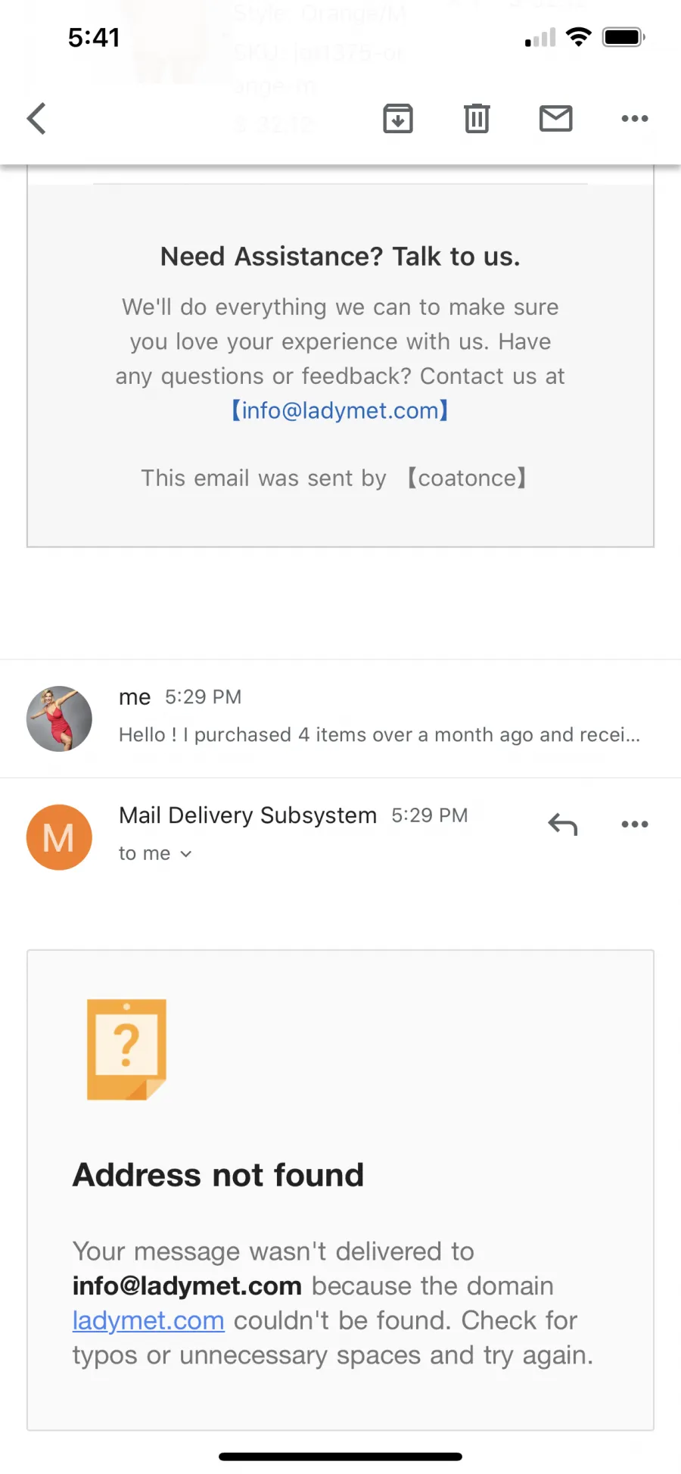Viewport: 681px width, 1474px height.
Task: Delete conversation with trash icon
Action: [477, 118]
